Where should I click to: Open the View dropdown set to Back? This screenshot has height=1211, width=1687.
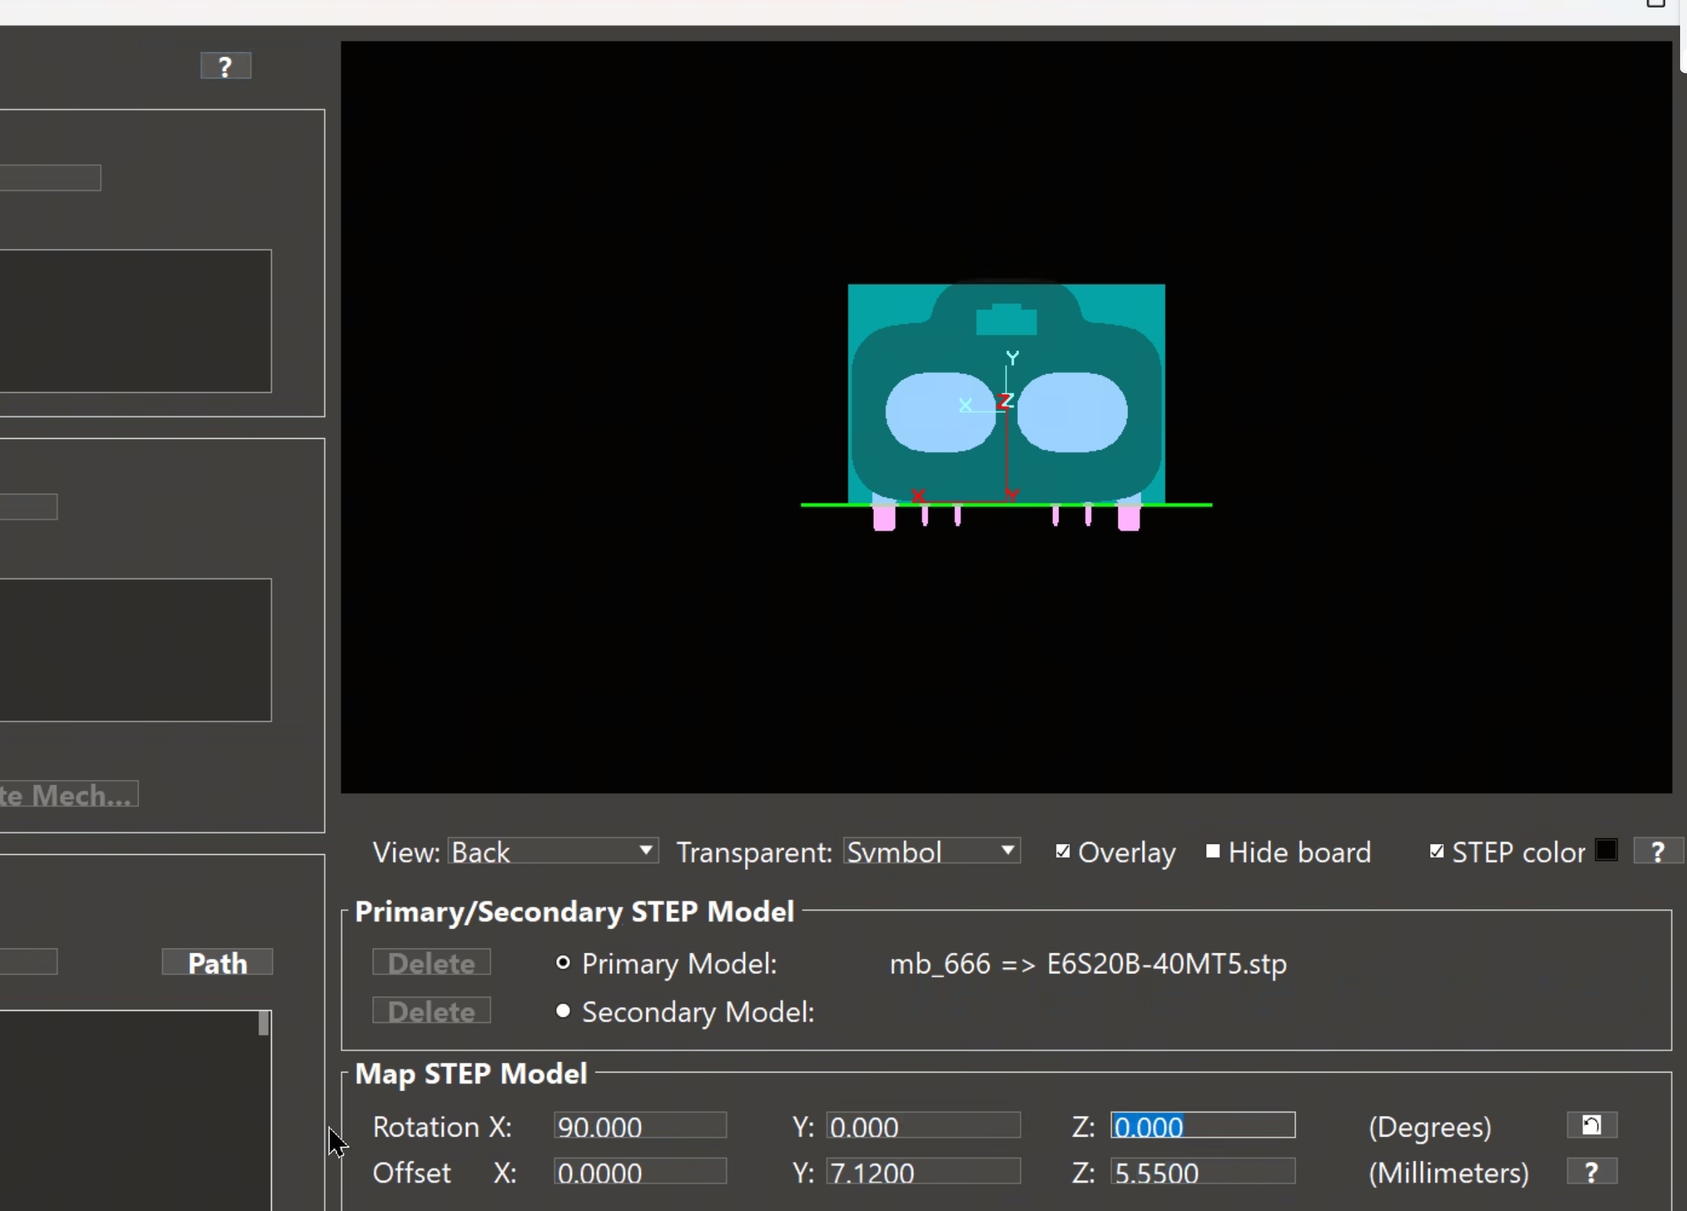[x=553, y=851]
